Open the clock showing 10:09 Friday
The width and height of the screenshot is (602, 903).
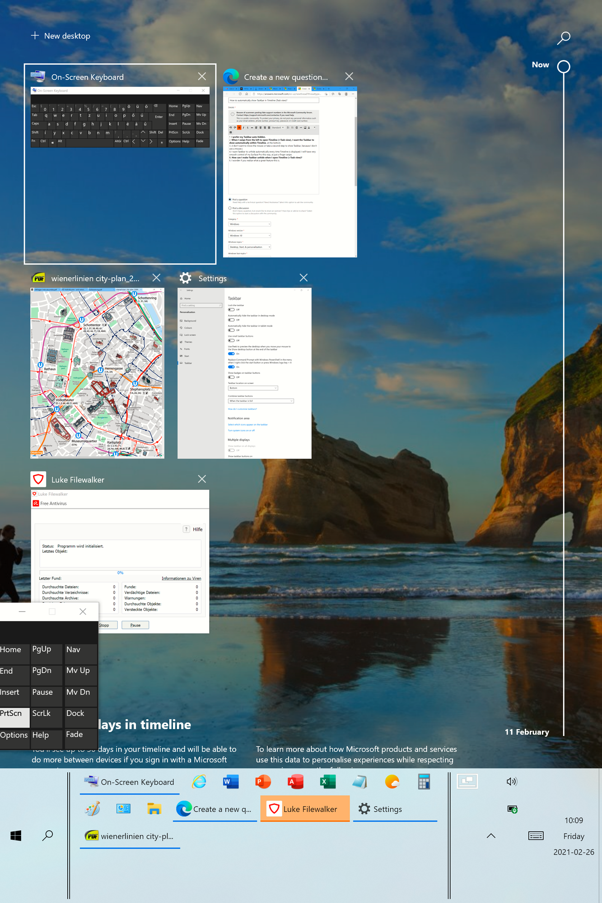pos(574,836)
